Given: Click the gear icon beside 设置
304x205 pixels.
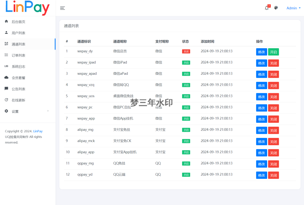Looking at the screenshot, I should [7, 111].
